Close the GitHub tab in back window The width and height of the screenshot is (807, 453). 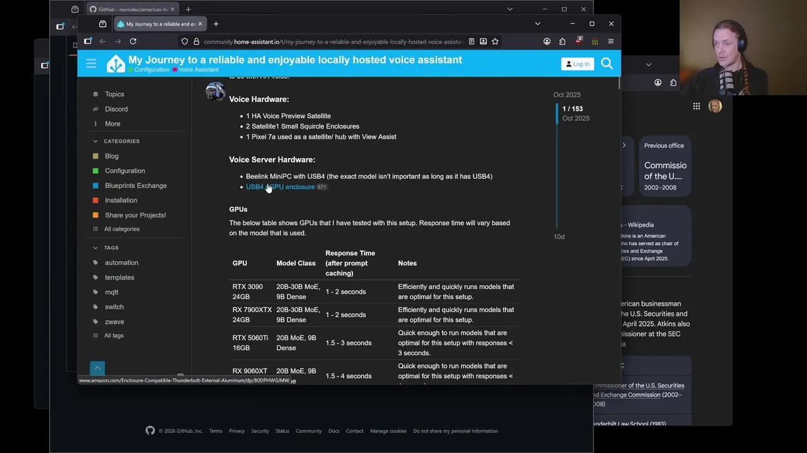[x=172, y=9]
